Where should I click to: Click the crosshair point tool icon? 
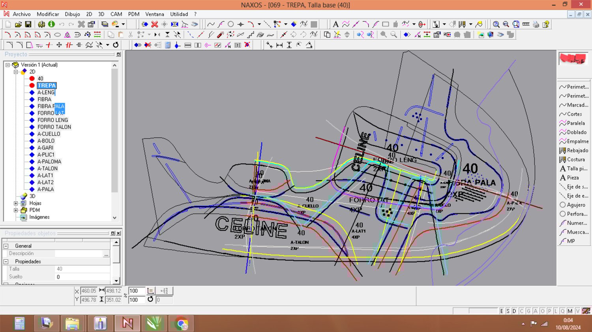(x=241, y=24)
